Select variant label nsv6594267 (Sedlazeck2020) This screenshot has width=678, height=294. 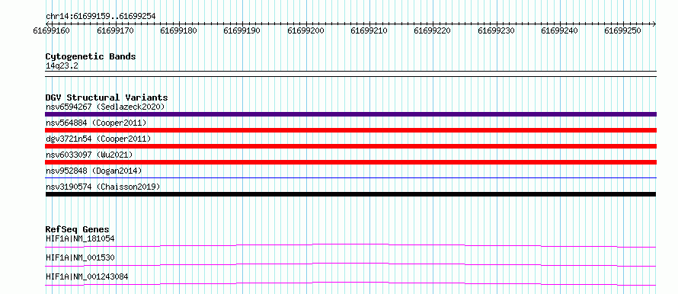[105, 107]
